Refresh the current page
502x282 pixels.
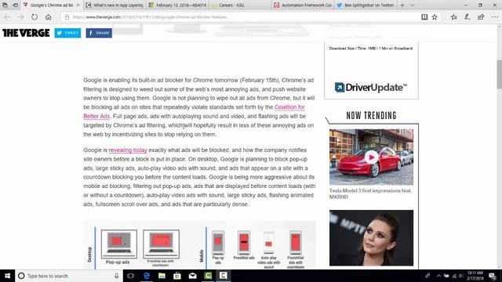point(35,17)
